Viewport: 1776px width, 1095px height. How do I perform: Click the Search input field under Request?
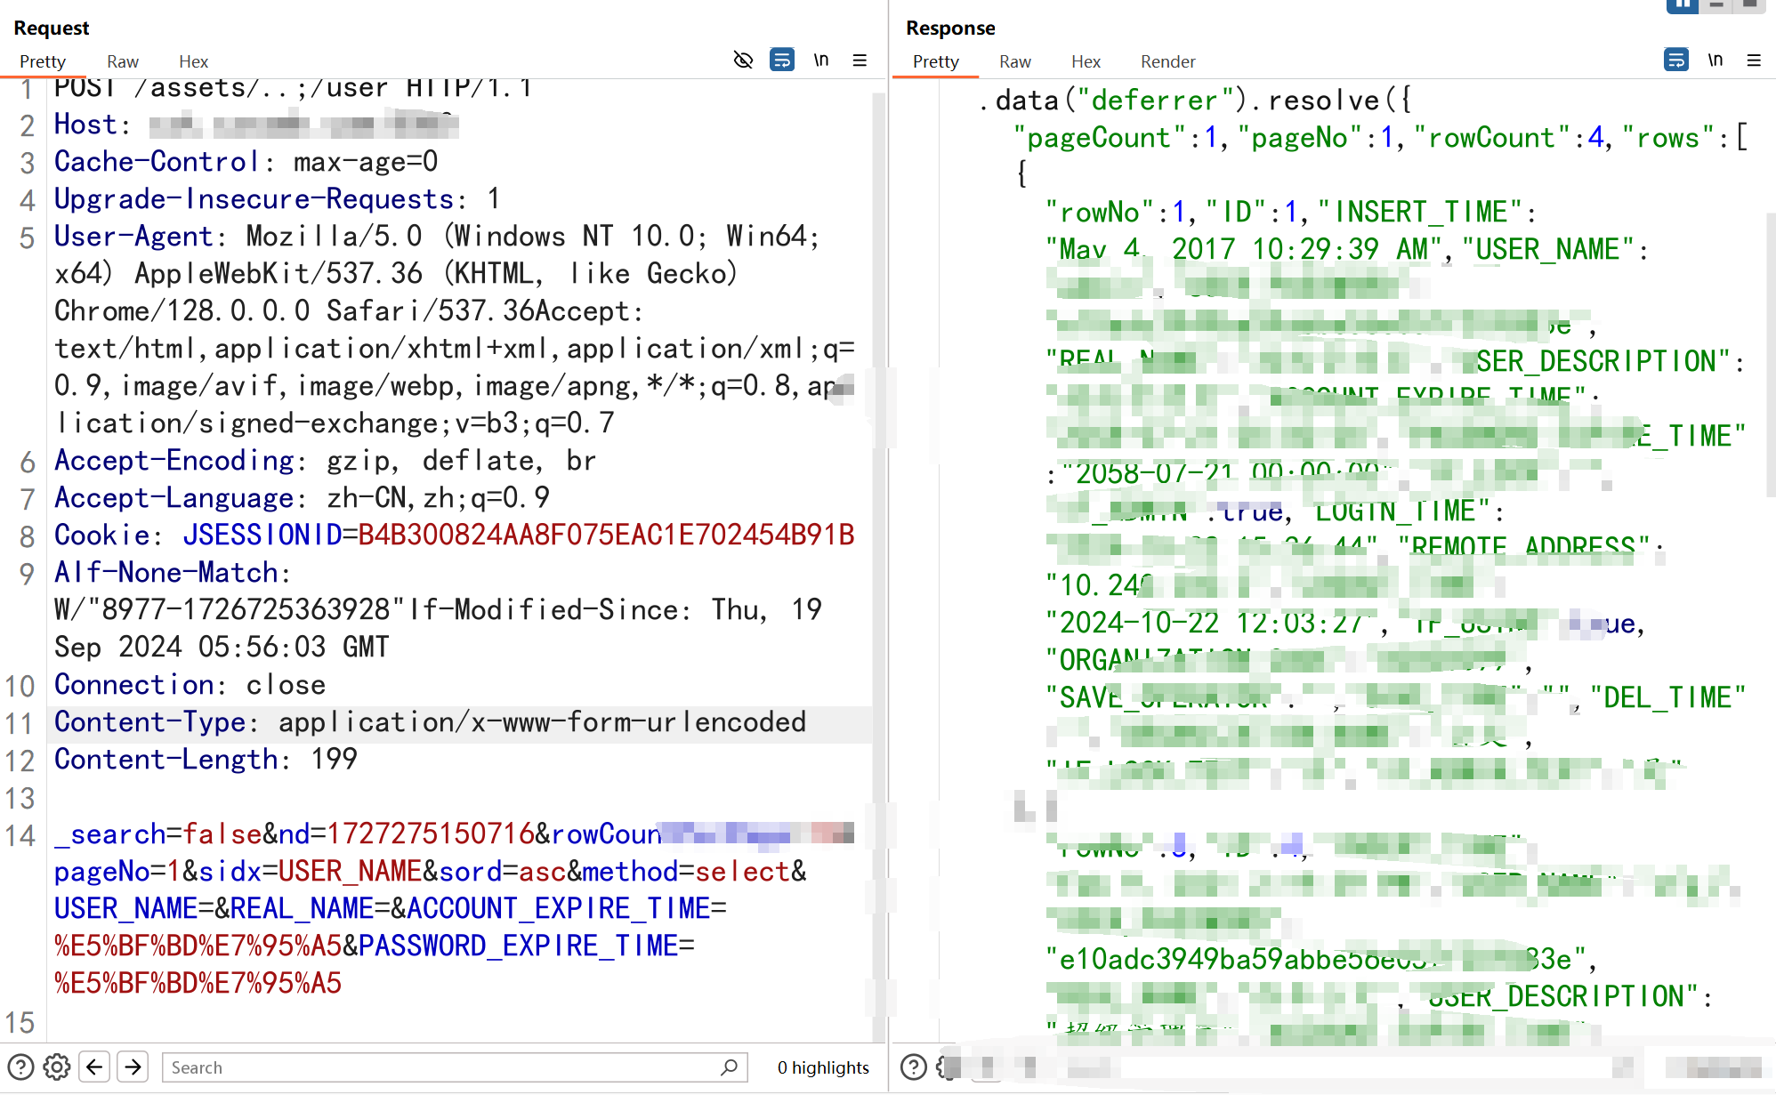pos(445,1067)
